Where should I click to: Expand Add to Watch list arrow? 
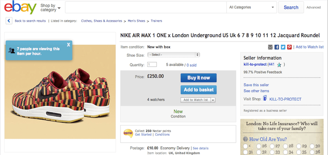click(213, 100)
